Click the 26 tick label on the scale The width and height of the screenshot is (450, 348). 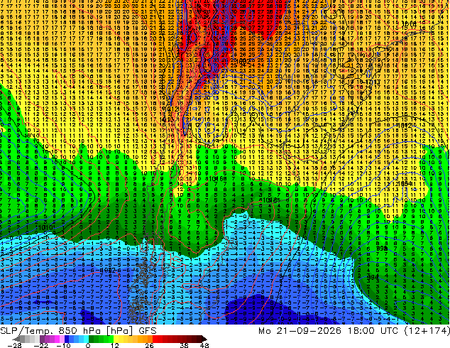pyautogui.click(x=149, y=345)
